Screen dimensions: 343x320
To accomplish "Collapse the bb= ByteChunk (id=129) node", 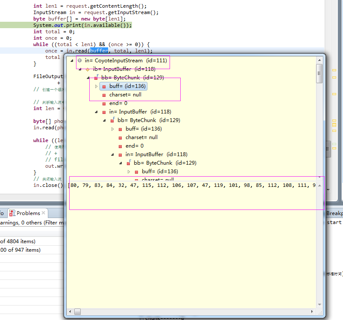I will point(88,78).
